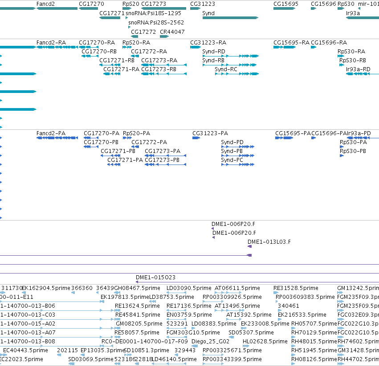Select the DME1-015O23 clone label
This screenshot has width=379, height=366.
click(156, 278)
